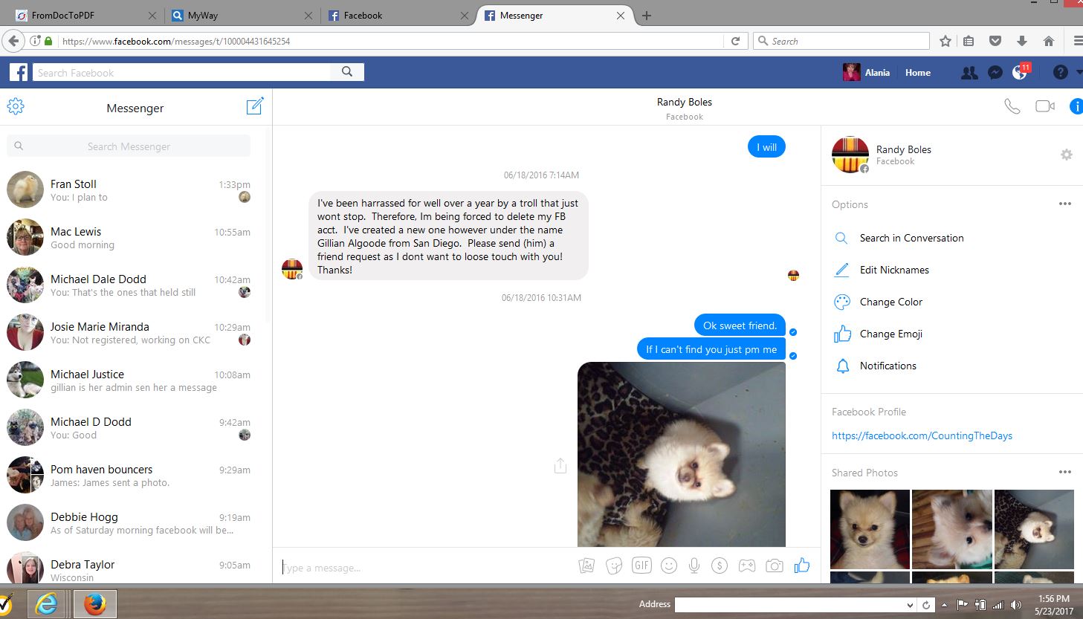Viewport: 1083px width, 619px height.
Task: Open Firefox downloads arrow icon
Action: coord(1022,41)
